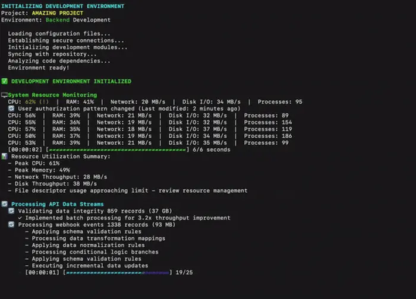Viewport: 416px width, 299px height.
Task: Click the green checkmark before DEVELOPMENT ENVIRONMENT INITIALIZED
Action: 5,81
